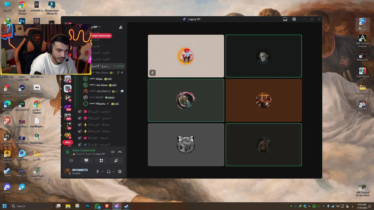Open the M7AME7O user profile area
Viewport: 374px width, 210px height.
point(78,171)
